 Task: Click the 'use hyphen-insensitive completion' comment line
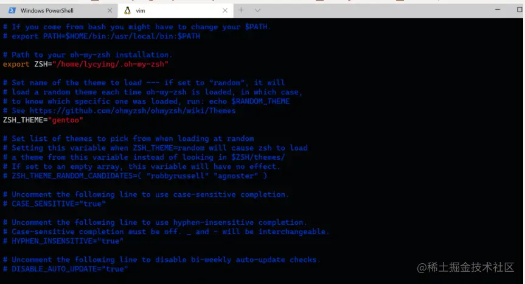coord(155,222)
